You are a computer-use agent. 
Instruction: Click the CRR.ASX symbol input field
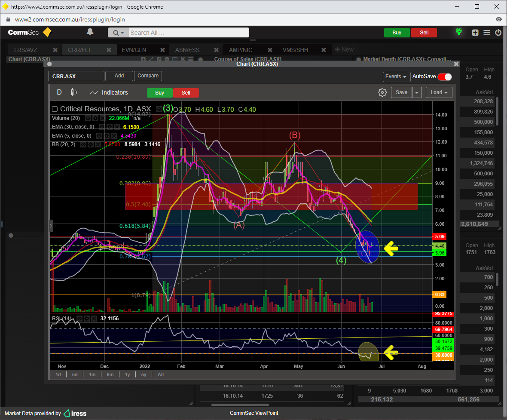coord(76,76)
